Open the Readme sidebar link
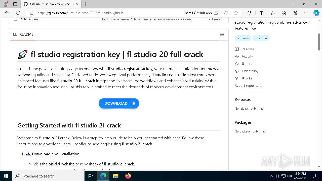 pos(245,49)
